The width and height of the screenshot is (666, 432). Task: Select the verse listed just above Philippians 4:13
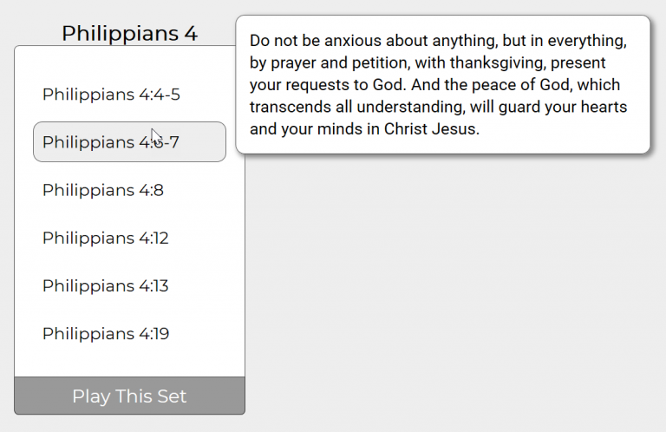[106, 238]
